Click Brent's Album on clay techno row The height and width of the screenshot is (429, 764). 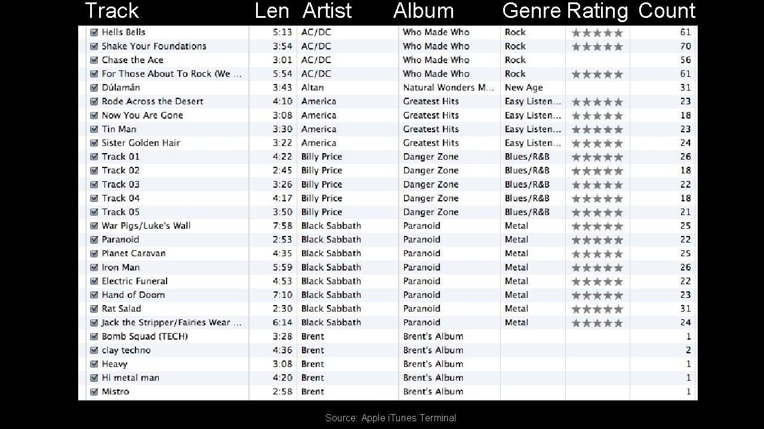click(x=433, y=350)
